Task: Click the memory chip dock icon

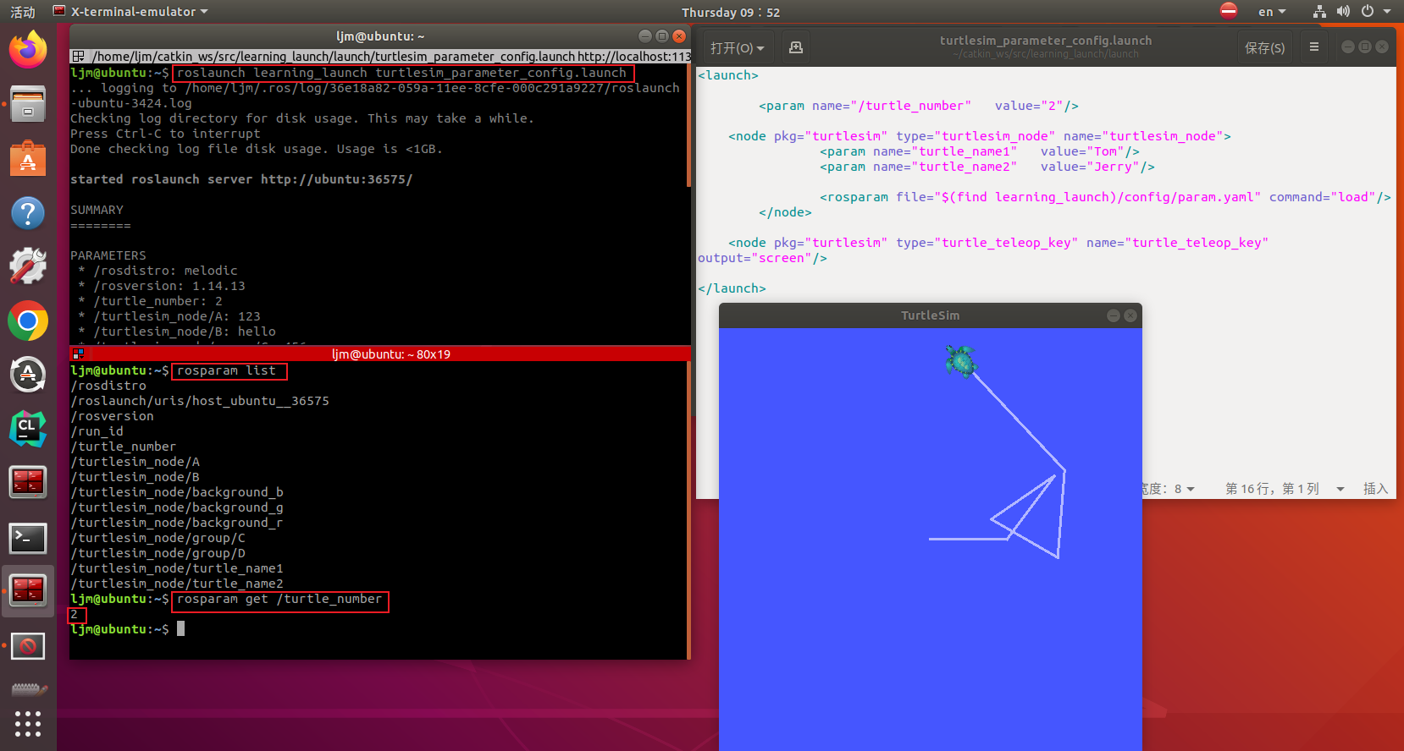Action: [28, 690]
